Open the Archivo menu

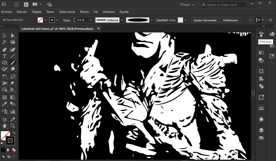pyautogui.click(x=7, y=12)
